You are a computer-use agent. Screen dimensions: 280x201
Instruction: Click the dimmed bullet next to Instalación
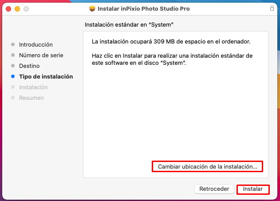point(13,87)
